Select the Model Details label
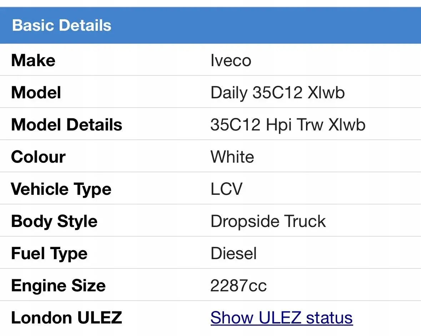 [67, 125]
